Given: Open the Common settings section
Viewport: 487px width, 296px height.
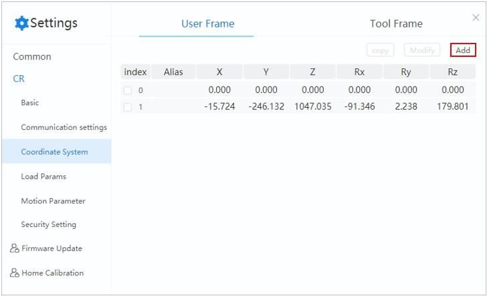Looking at the screenshot, I should [32, 56].
